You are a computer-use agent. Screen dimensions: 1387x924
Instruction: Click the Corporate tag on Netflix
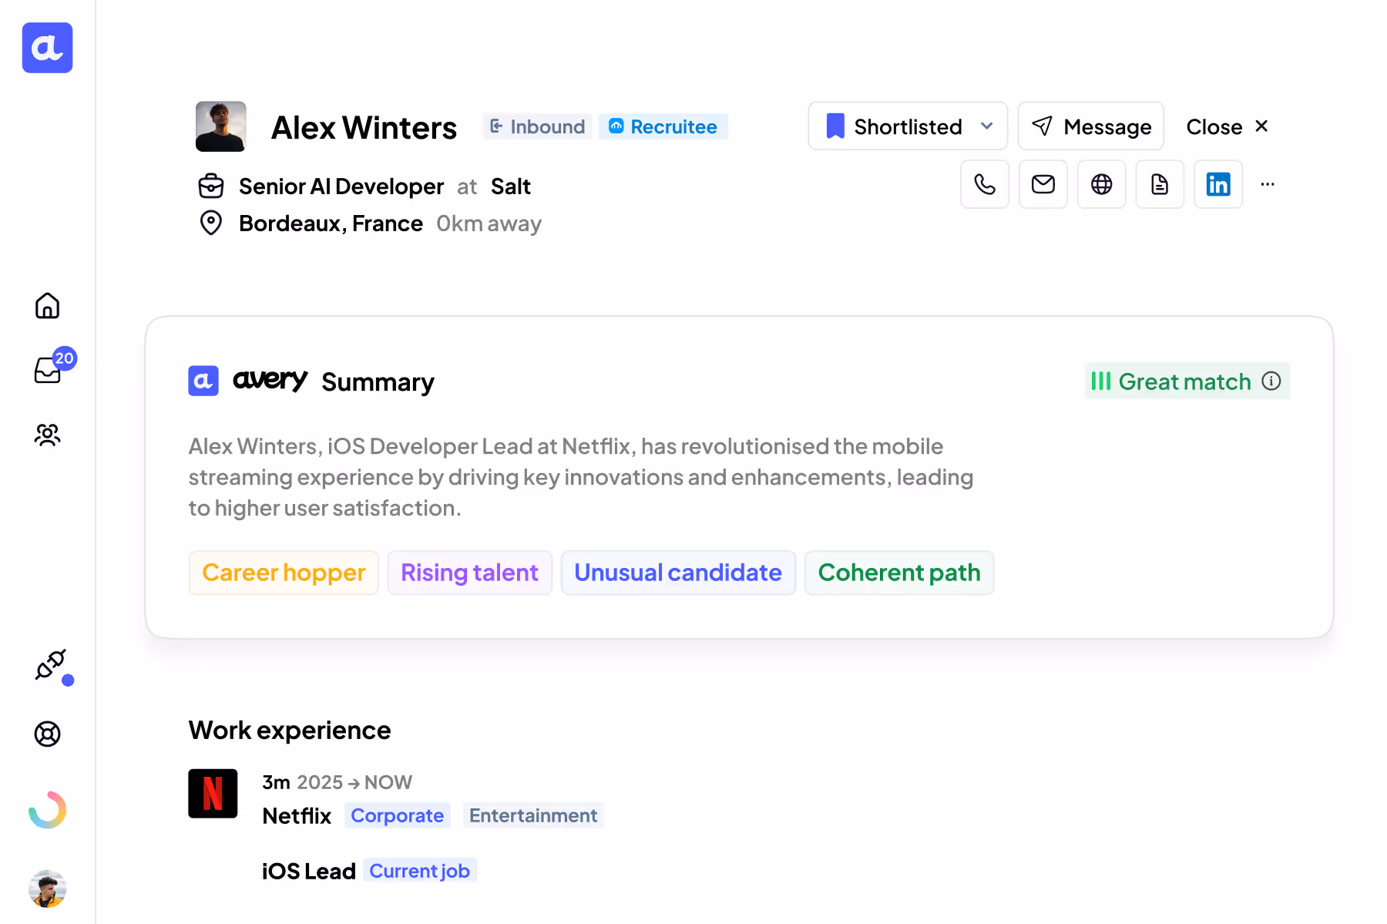tap(398, 815)
